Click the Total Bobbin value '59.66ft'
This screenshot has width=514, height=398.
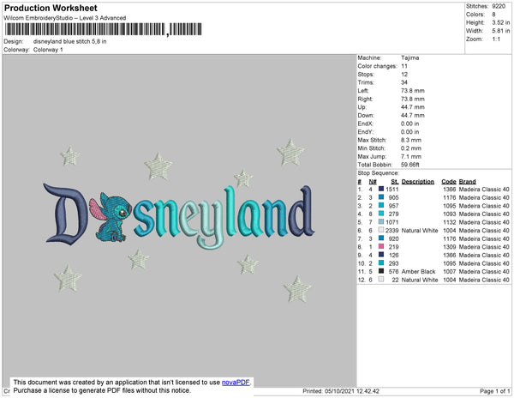409,165
